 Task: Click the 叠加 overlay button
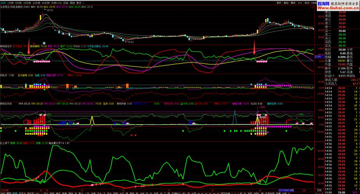286,3
